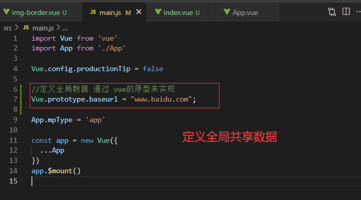Image resolution: width=361 pixels, height=200 pixels.
Task: Open the App.vue tab
Action: (x=247, y=12)
